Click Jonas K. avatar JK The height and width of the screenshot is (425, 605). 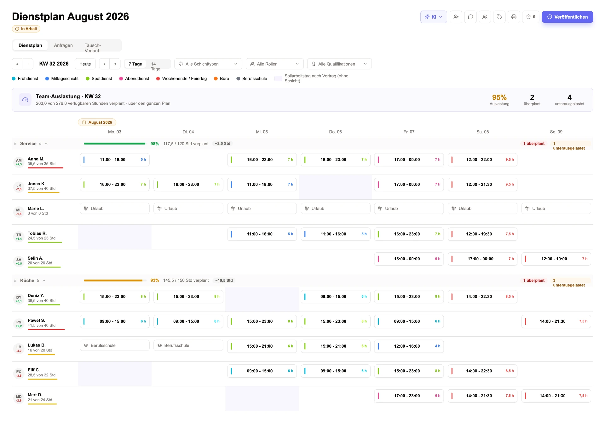pyautogui.click(x=19, y=187)
